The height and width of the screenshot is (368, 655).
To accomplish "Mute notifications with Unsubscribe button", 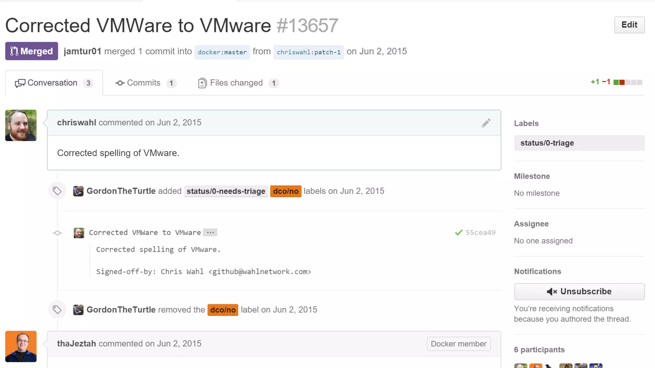I will point(579,291).
